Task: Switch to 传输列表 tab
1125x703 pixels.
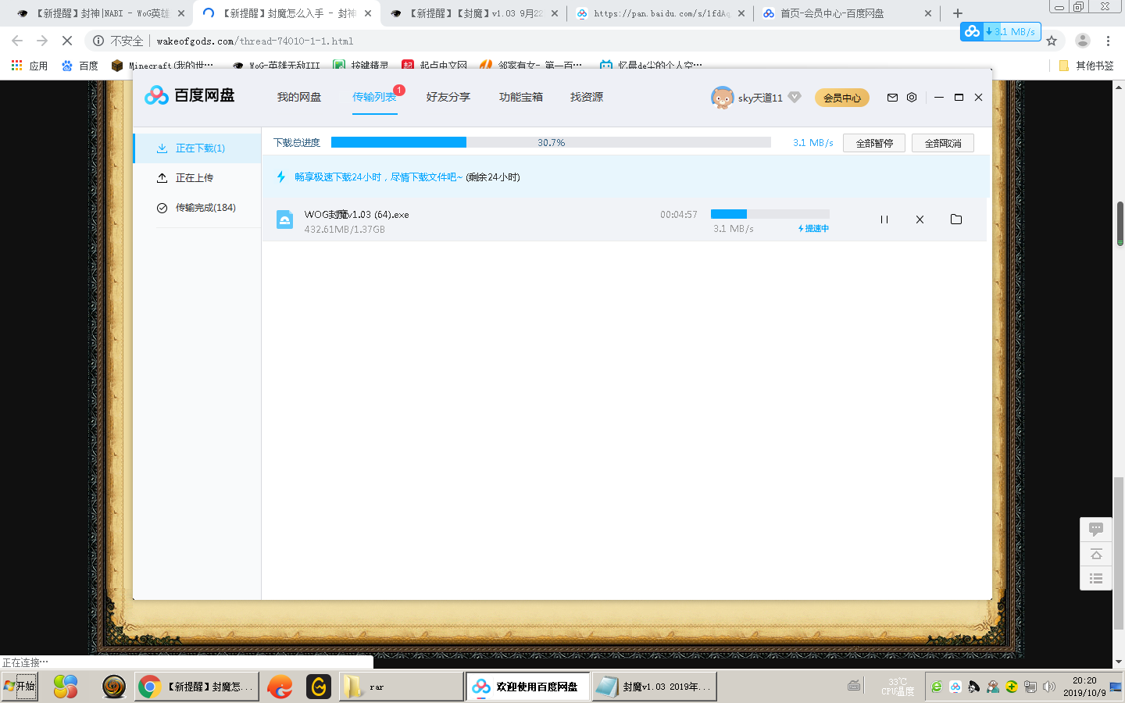Action: 374,97
